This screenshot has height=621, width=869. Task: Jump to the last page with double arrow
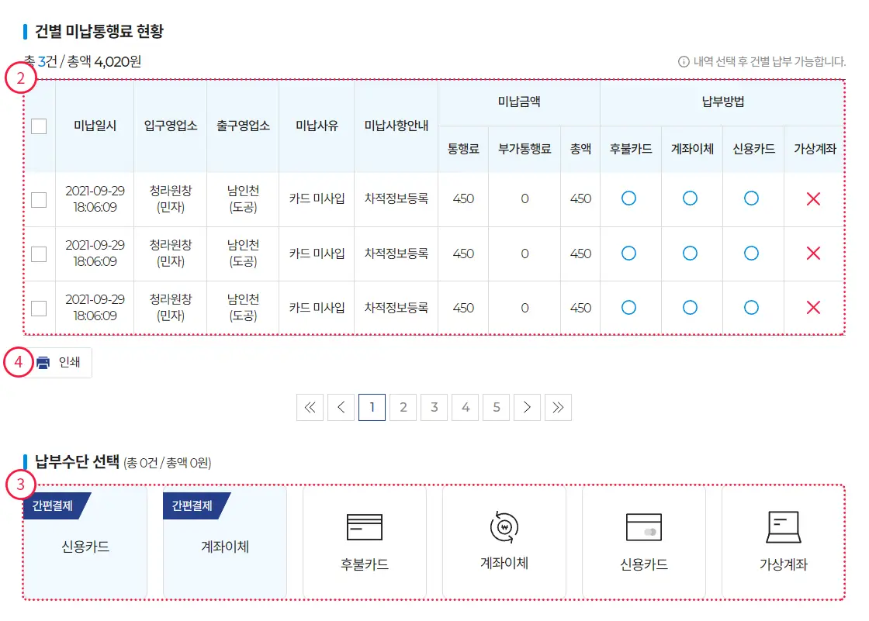pos(558,407)
